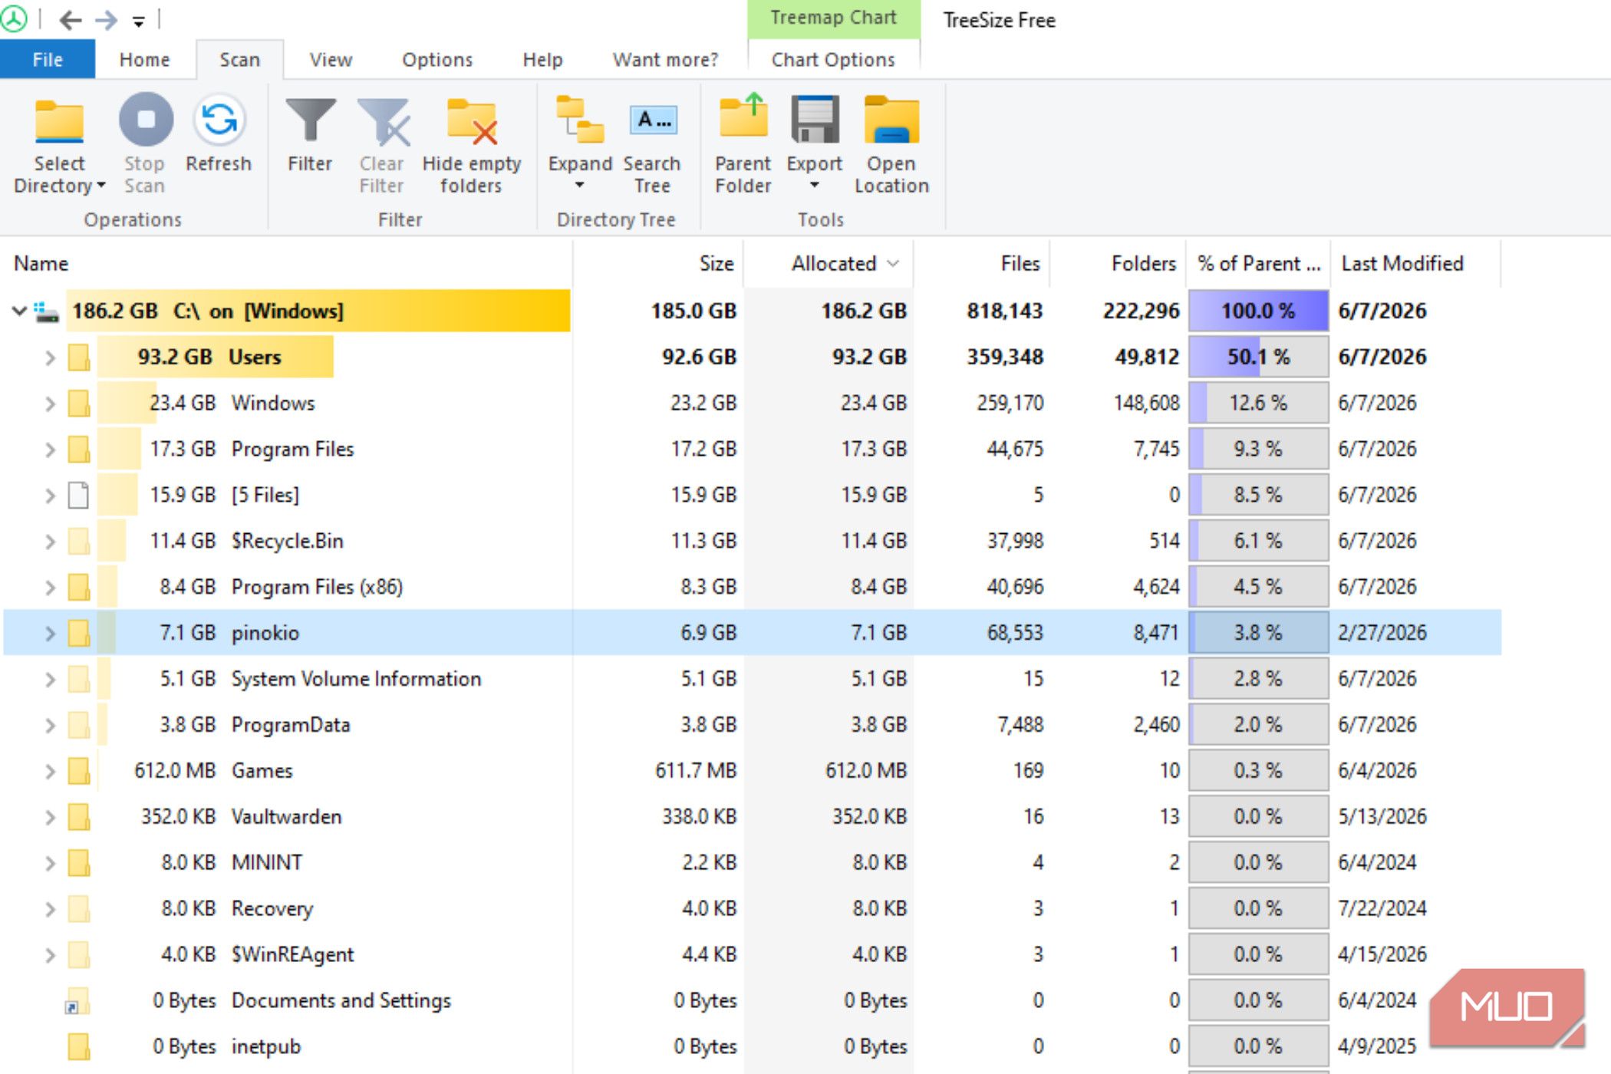1611x1074 pixels.
Task: Sort by the Folders column header
Action: pos(1118,264)
